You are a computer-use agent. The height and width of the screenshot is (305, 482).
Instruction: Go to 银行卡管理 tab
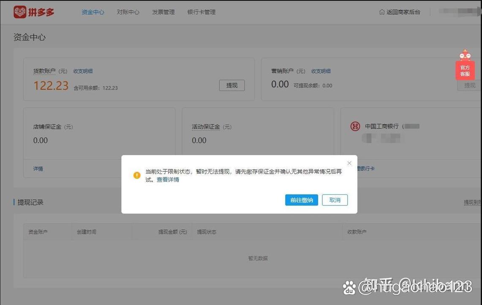coord(202,12)
